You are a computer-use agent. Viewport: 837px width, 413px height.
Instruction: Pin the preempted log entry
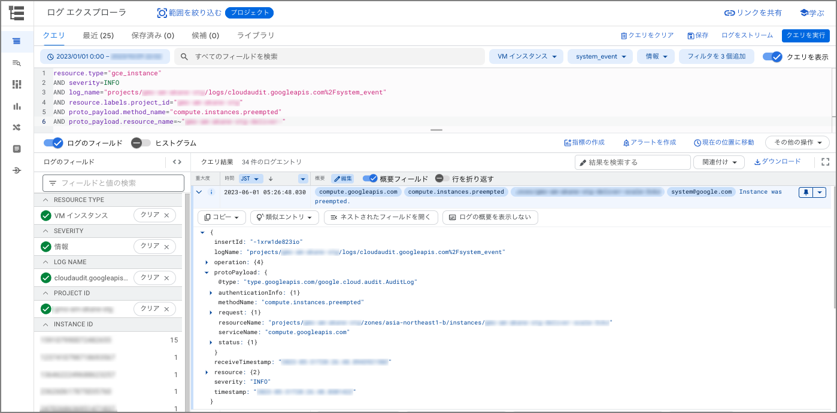coord(806,192)
